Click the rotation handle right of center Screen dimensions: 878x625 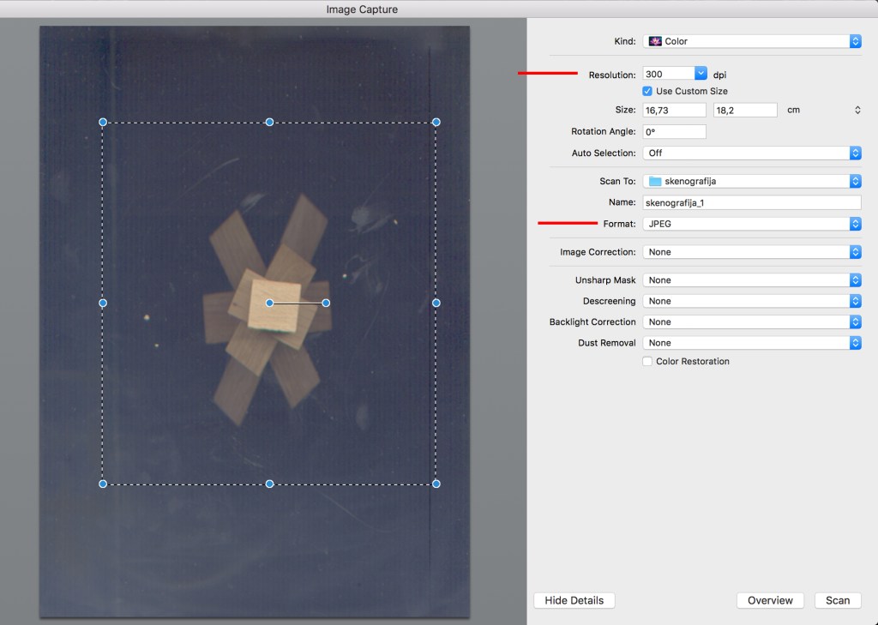(x=326, y=303)
